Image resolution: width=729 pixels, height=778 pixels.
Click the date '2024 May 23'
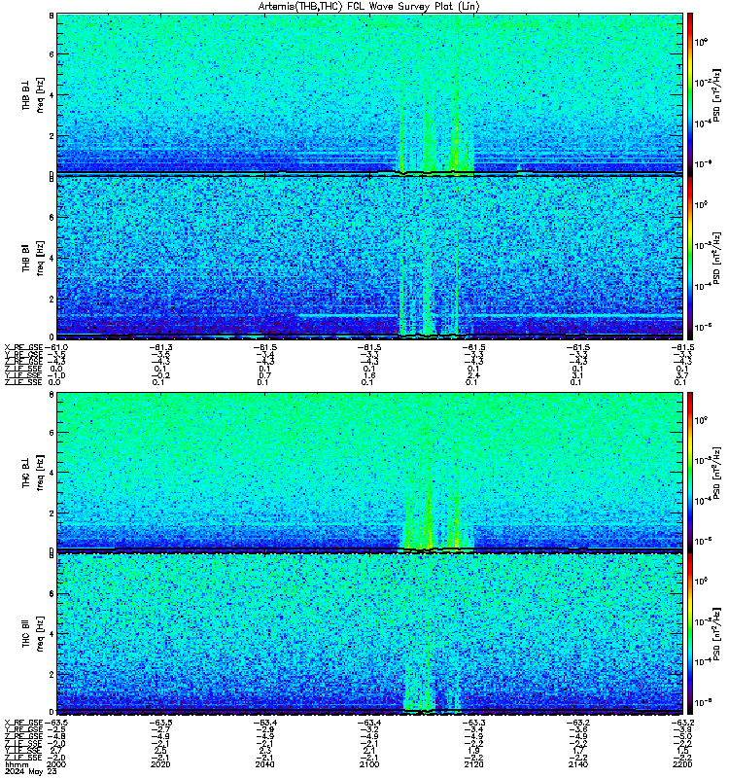click(x=31, y=771)
